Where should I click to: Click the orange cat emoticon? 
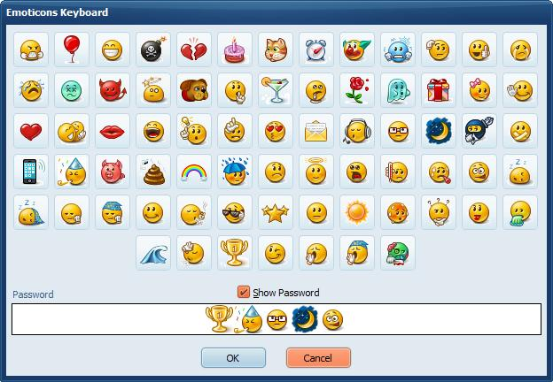pyautogui.click(x=276, y=50)
